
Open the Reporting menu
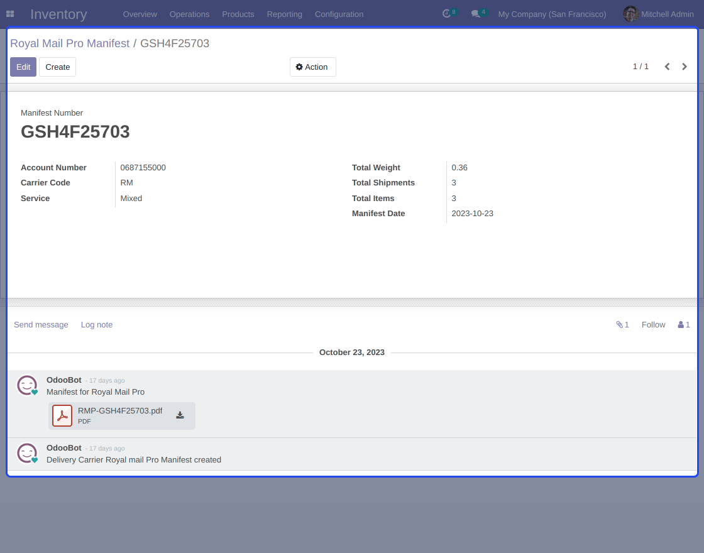point(284,14)
